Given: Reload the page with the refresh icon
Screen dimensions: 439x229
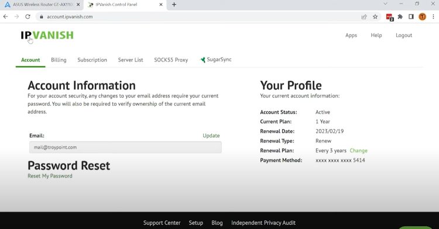Looking at the screenshot, I should click(x=28, y=17).
